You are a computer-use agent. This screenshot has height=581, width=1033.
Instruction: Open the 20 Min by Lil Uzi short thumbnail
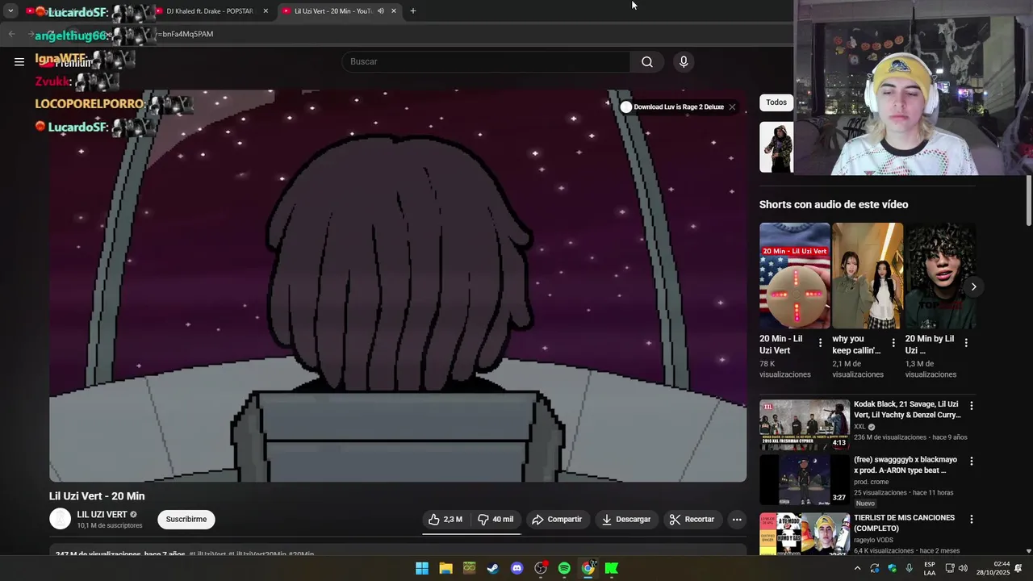pyautogui.click(x=940, y=275)
